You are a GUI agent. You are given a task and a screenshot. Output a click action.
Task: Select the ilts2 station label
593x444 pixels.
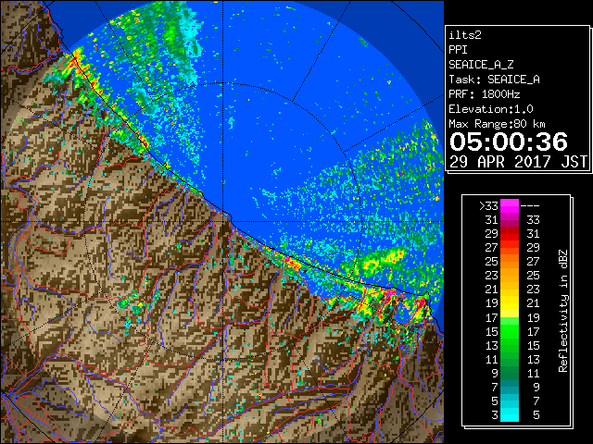coord(465,35)
